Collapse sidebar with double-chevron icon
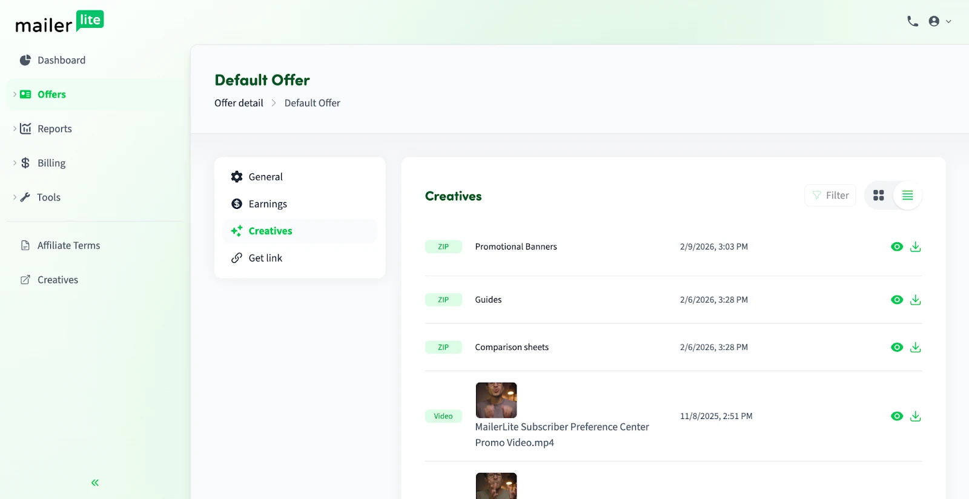 (x=95, y=483)
